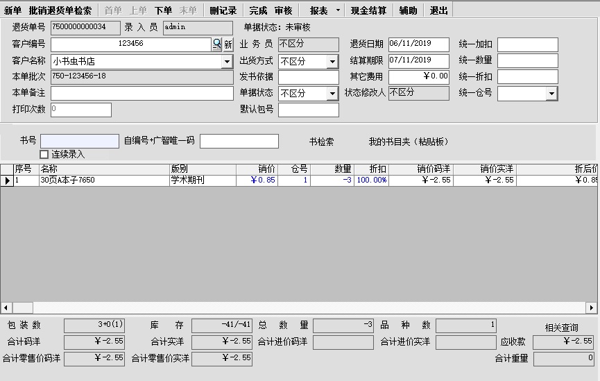Click the 仓号 column header
The height and width of the screenshot is (381, 600).
[294, 169]
